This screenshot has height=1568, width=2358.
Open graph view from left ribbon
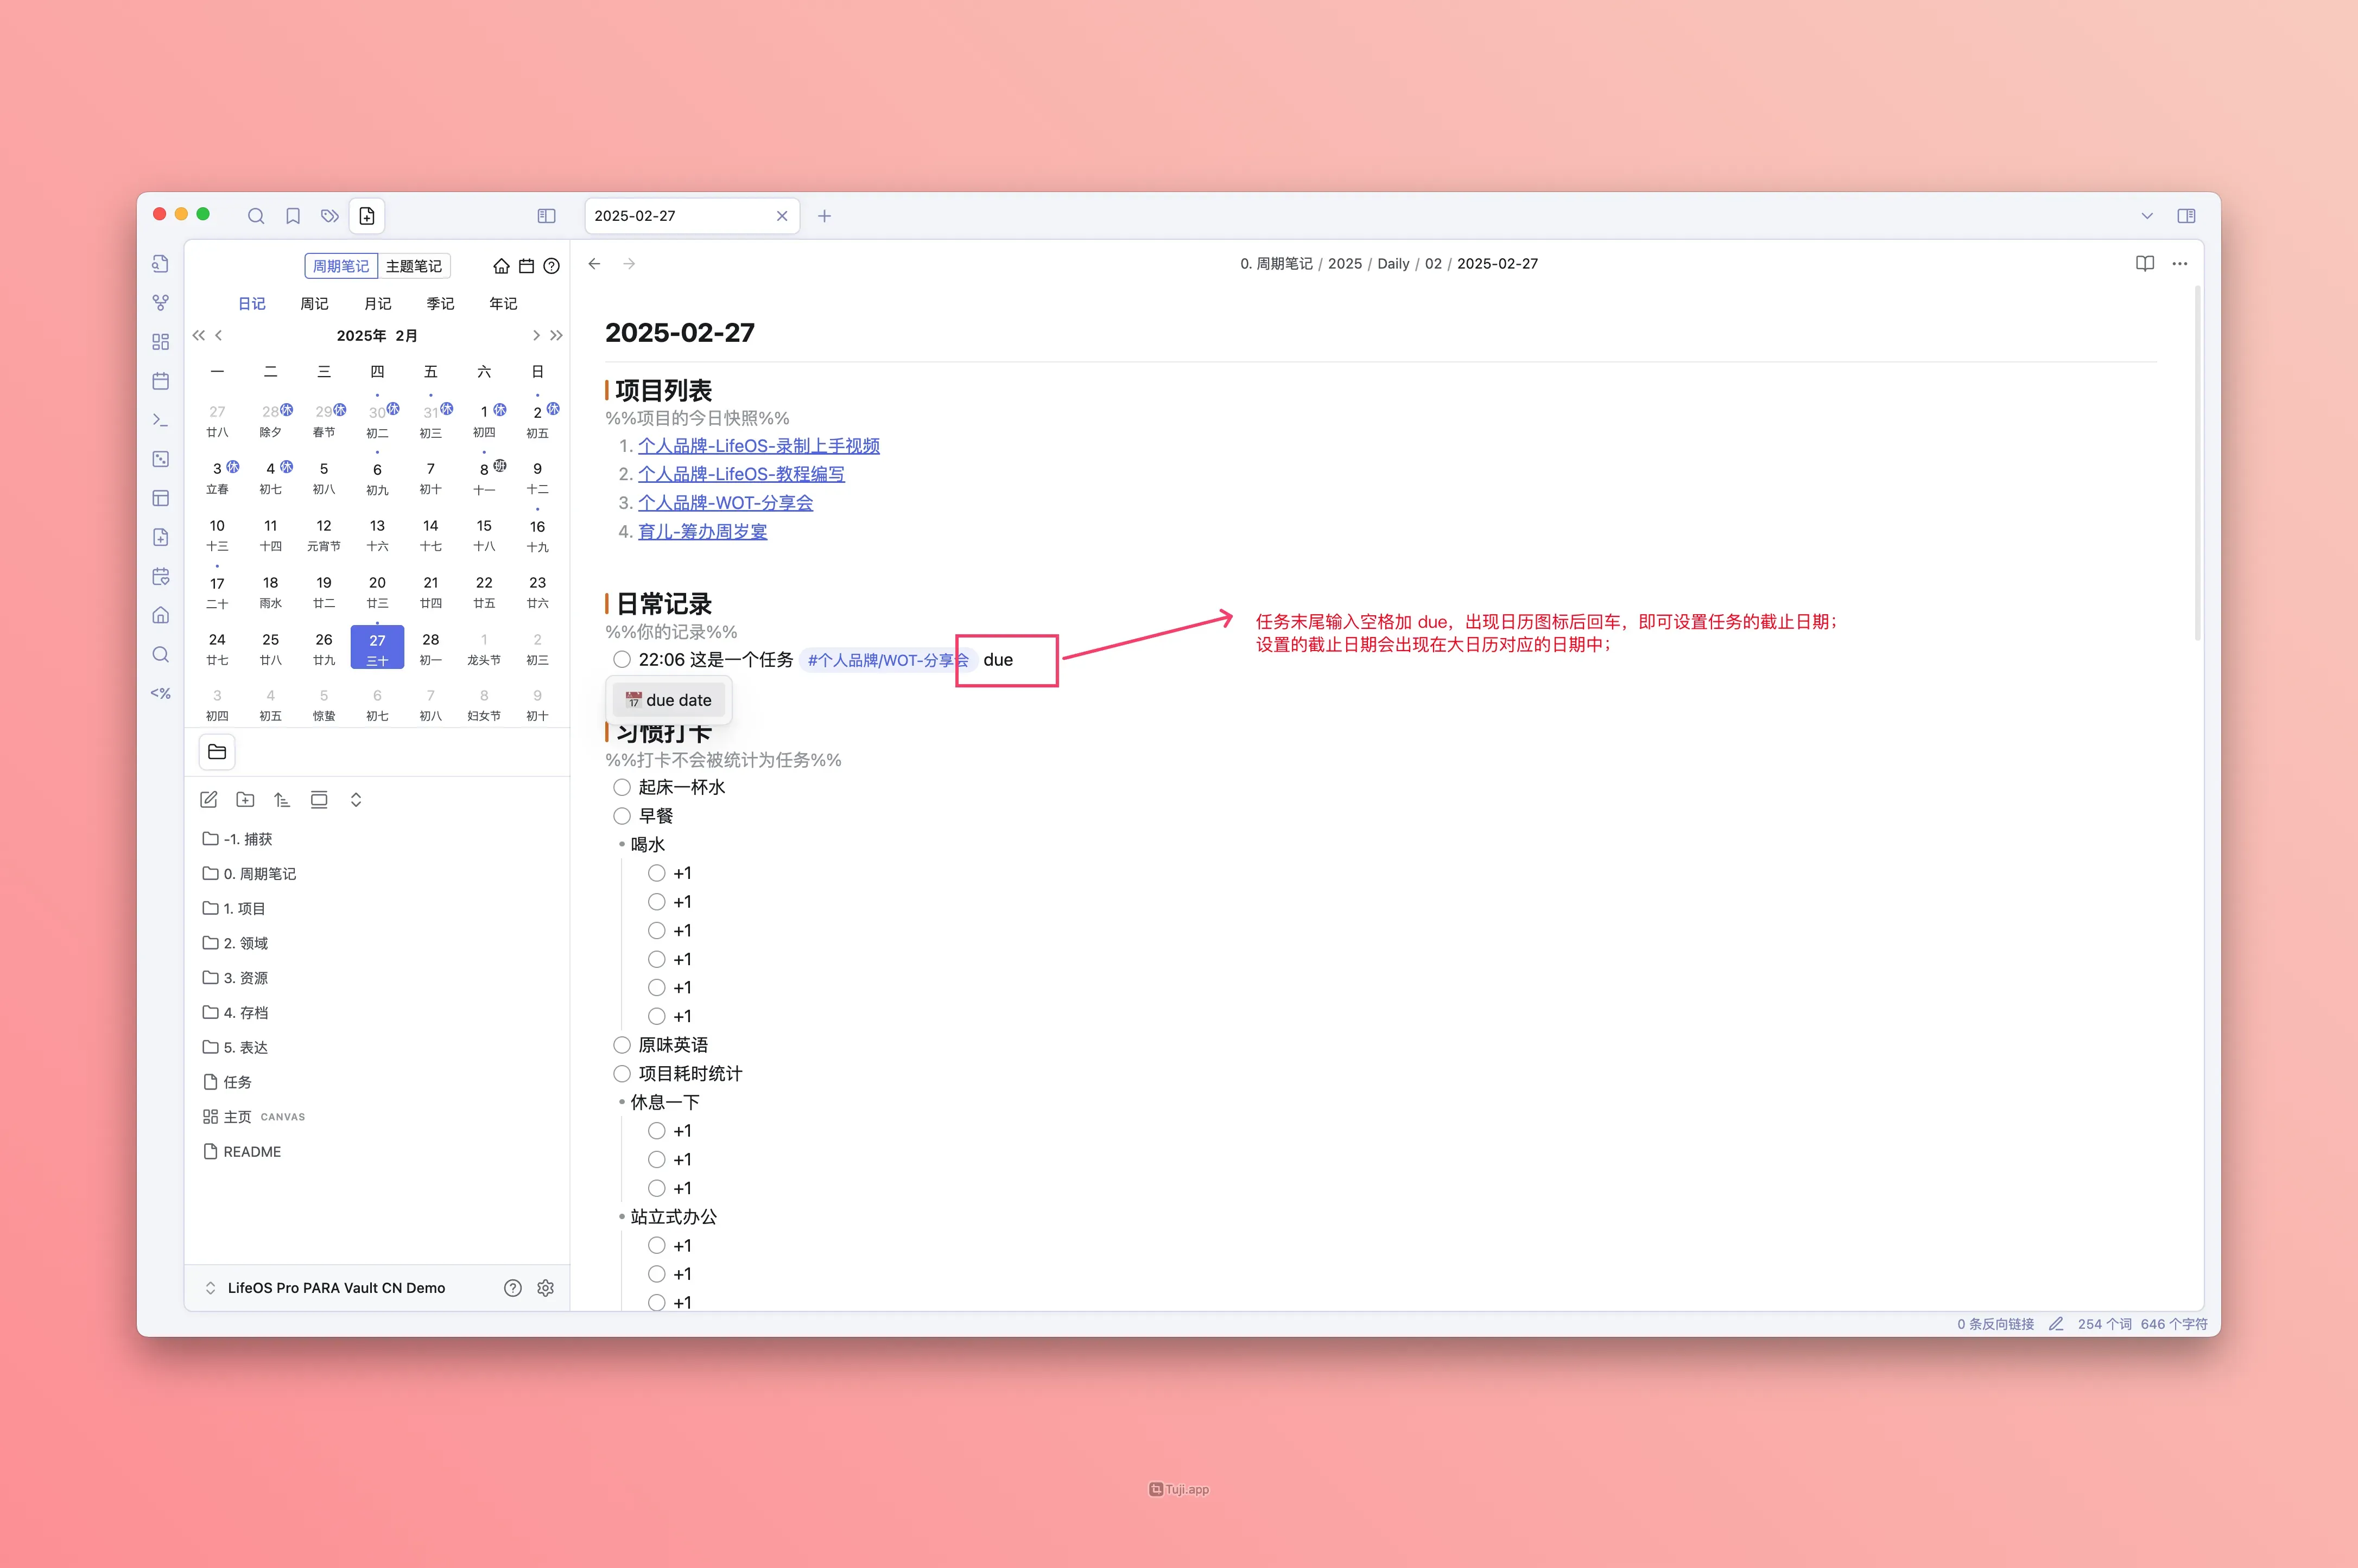coord(160,302)
